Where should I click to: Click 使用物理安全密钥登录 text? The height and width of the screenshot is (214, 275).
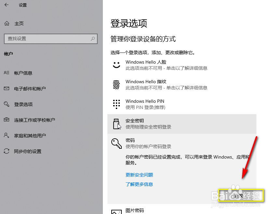pyautogui.click(x=148, y=127)
